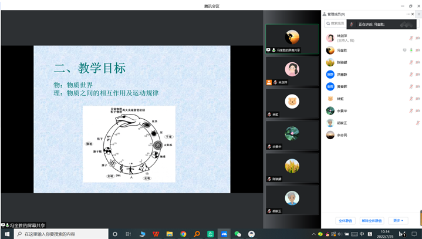Open the 更多 dropdown at panel bottom
Image resolution: width=422 pixels, height=239 pixels.
[398, 220]
